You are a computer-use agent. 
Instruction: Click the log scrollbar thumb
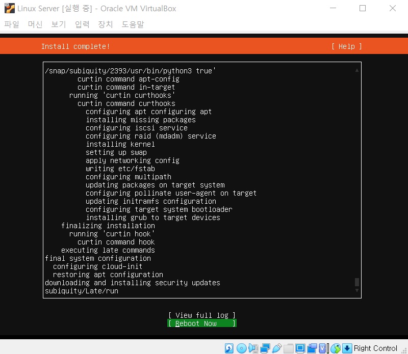tap(357, 282)
